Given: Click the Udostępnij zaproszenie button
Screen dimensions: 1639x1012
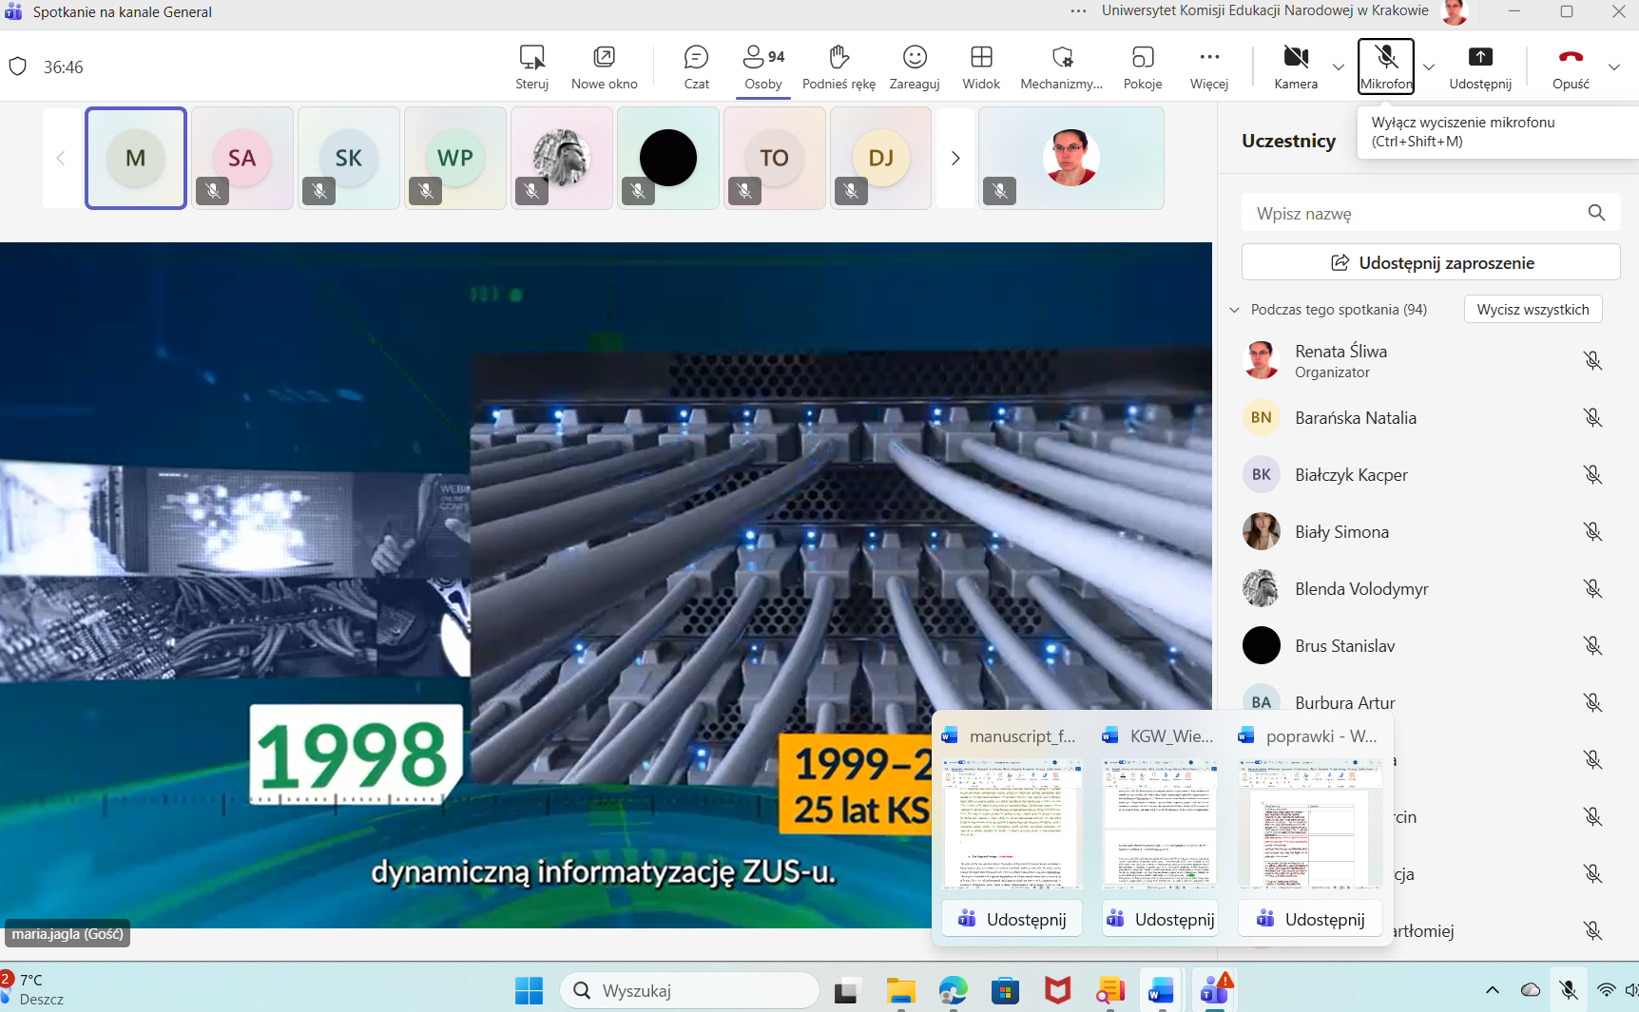Looking at the screenshot, I should (1431, 262).
